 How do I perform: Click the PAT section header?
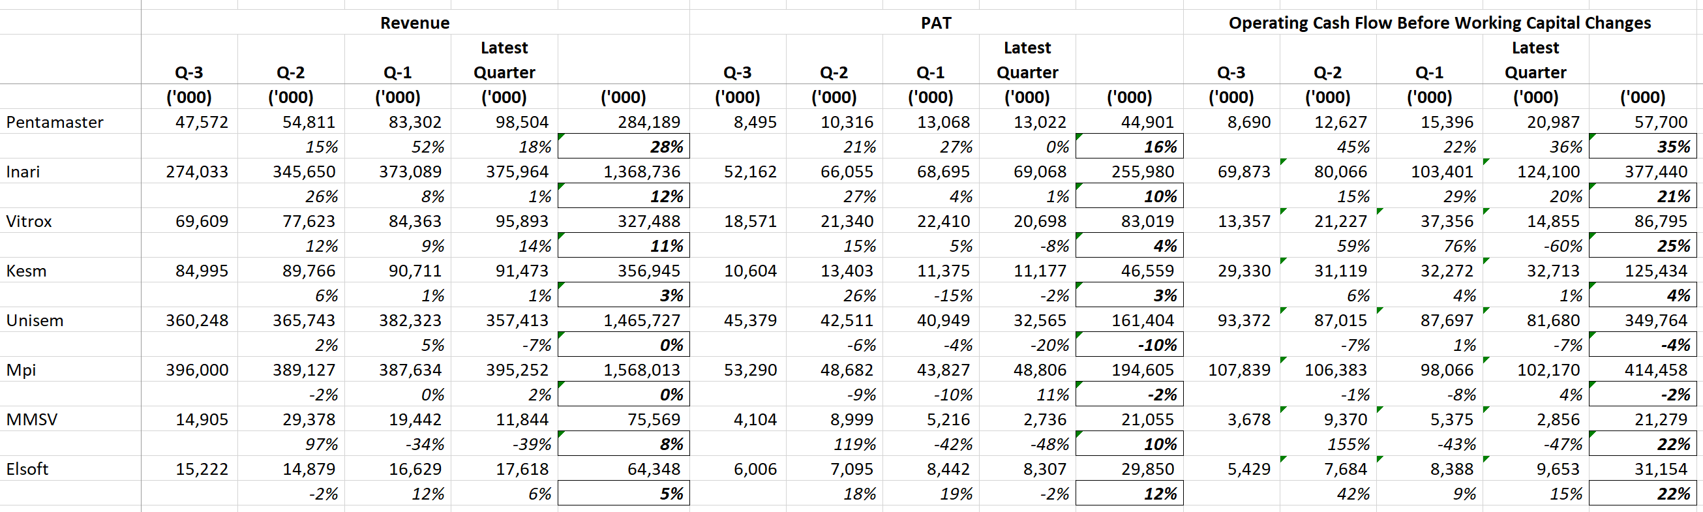click(936, 23)
